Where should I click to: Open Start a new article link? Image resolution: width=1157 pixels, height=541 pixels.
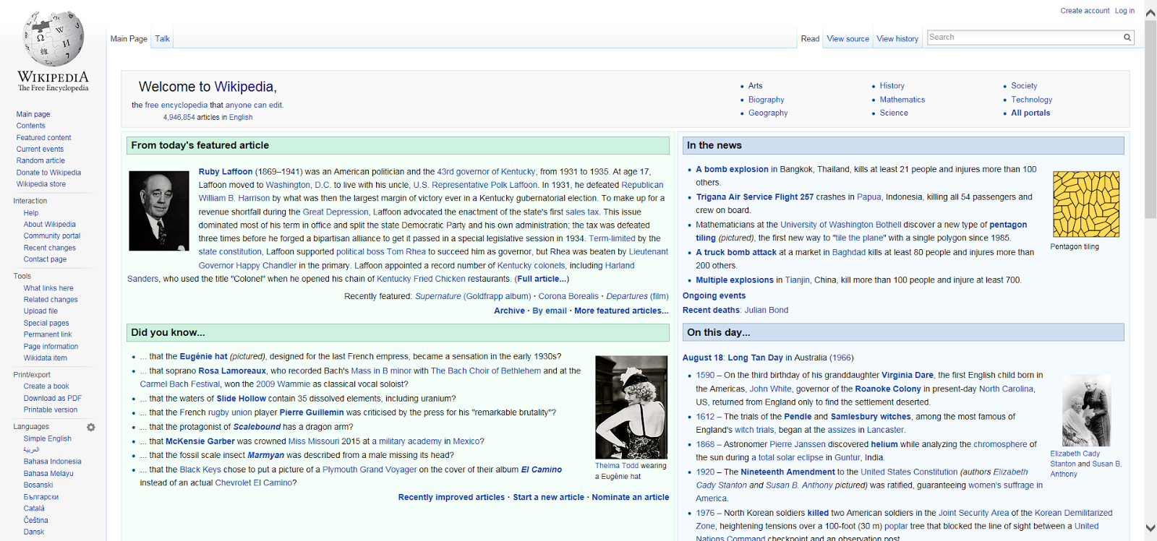point(548,498)
